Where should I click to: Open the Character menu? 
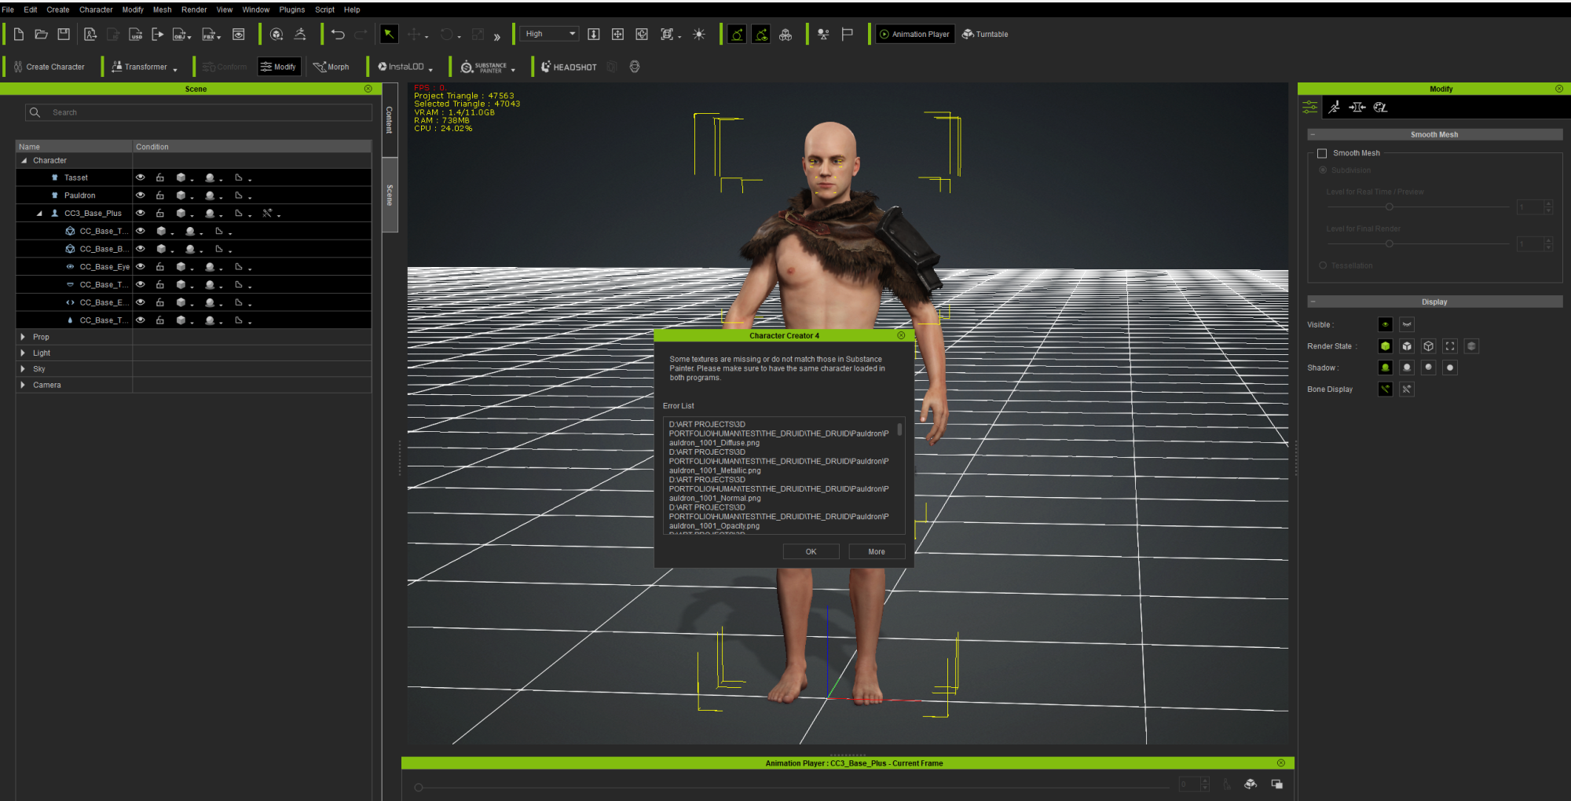tap(96, 9)
